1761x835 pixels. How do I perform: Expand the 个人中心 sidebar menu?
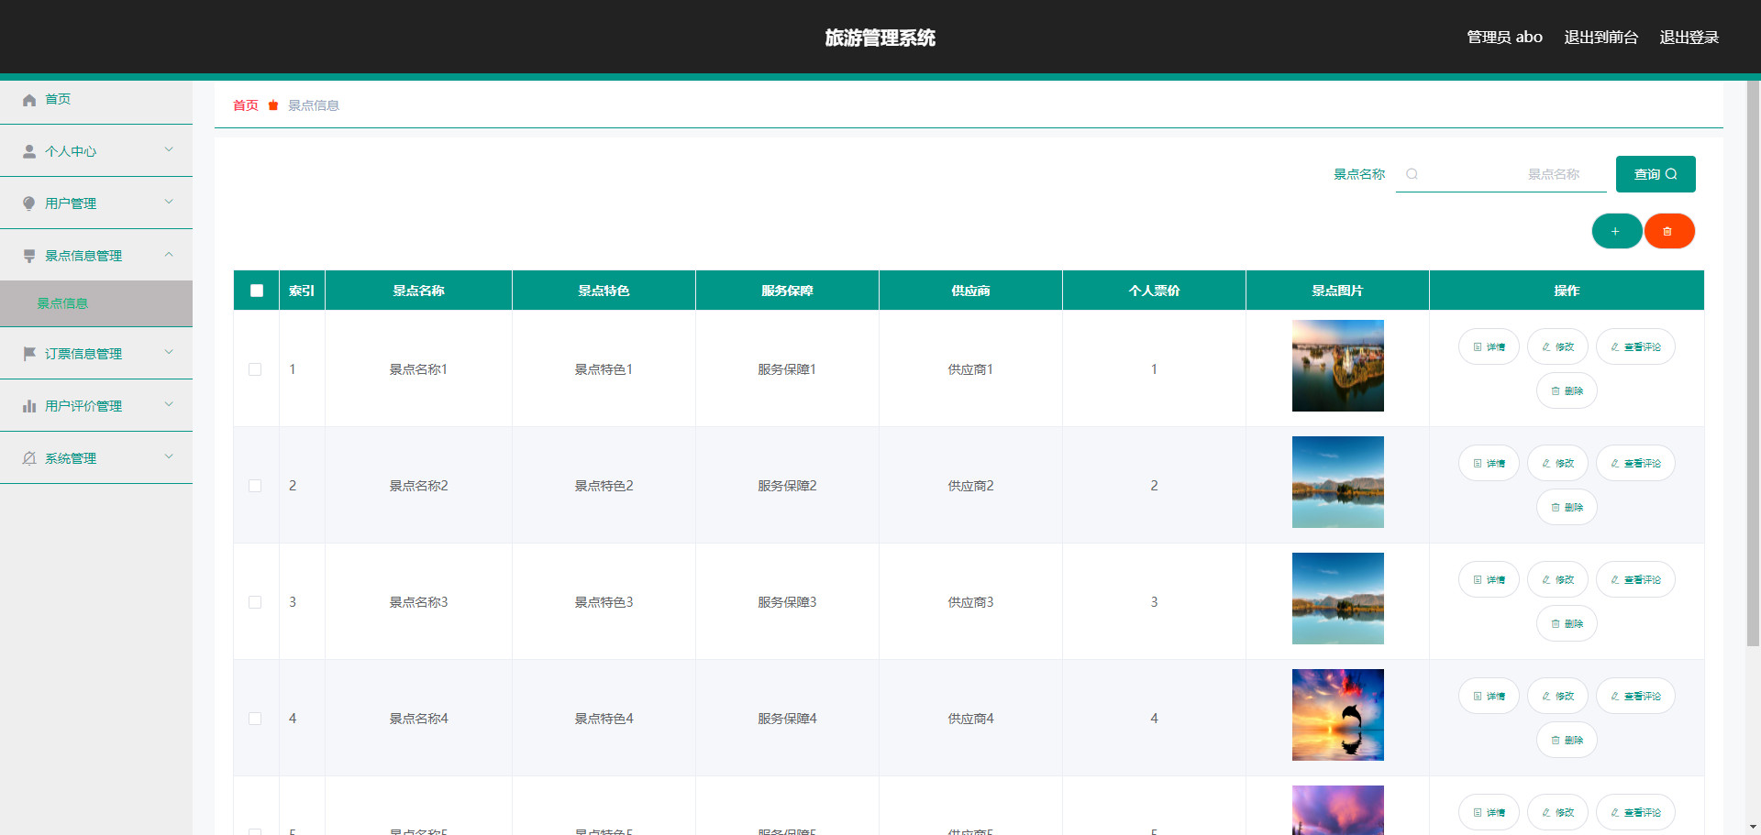point(96,151)
